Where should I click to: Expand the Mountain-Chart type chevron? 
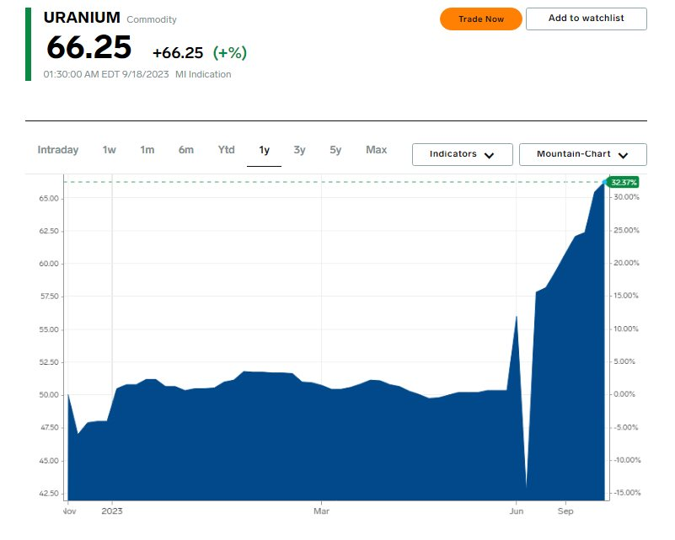tap(623, 155)
